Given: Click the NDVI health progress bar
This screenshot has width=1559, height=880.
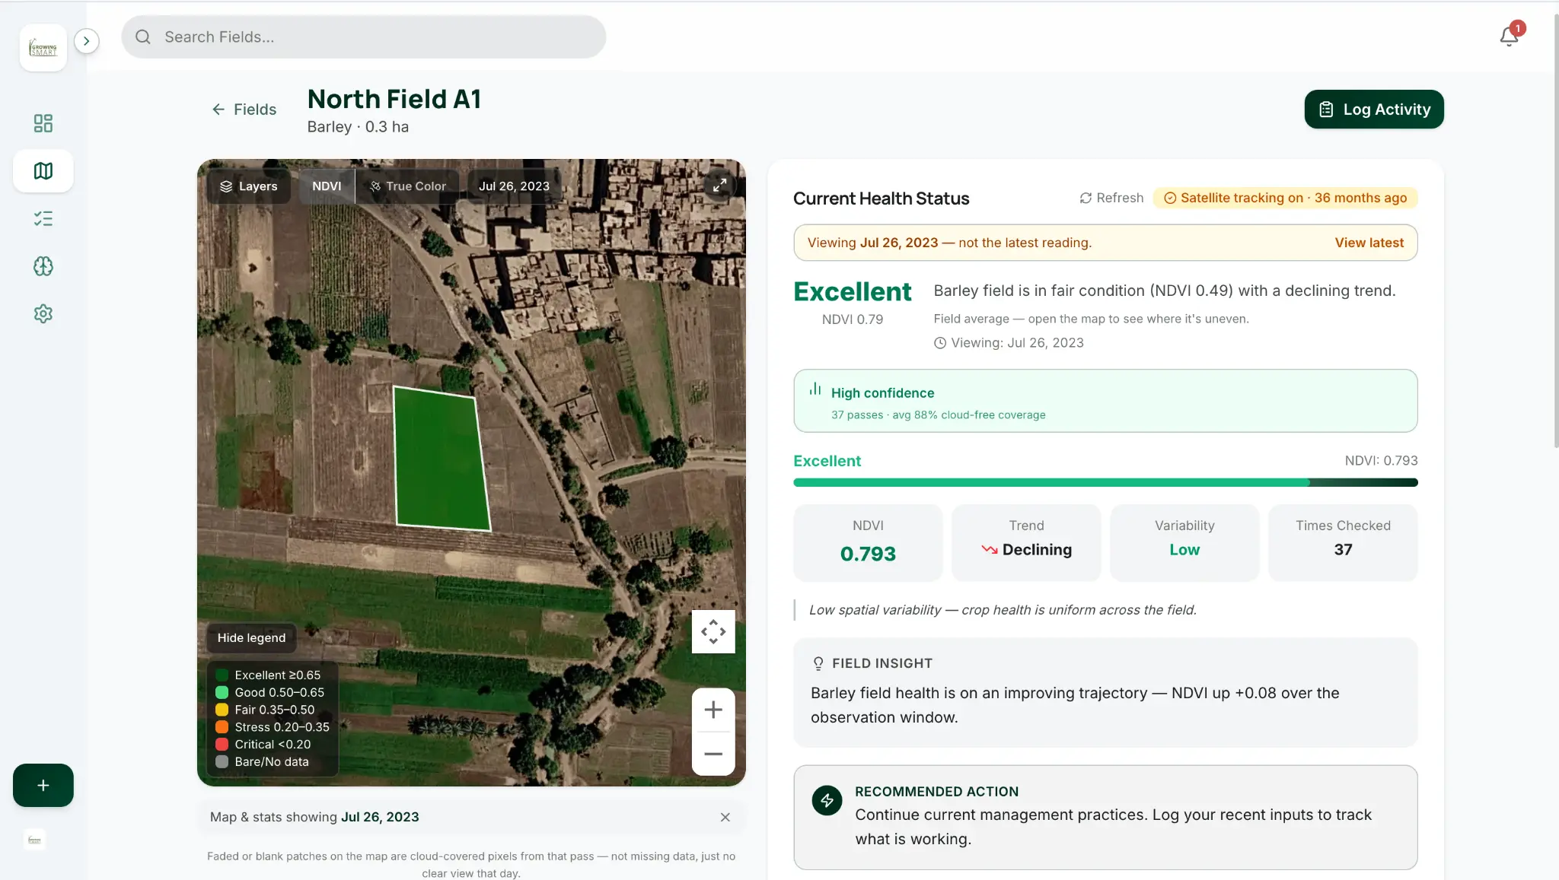Looking at the screenshot, I should pos(1105,482).
